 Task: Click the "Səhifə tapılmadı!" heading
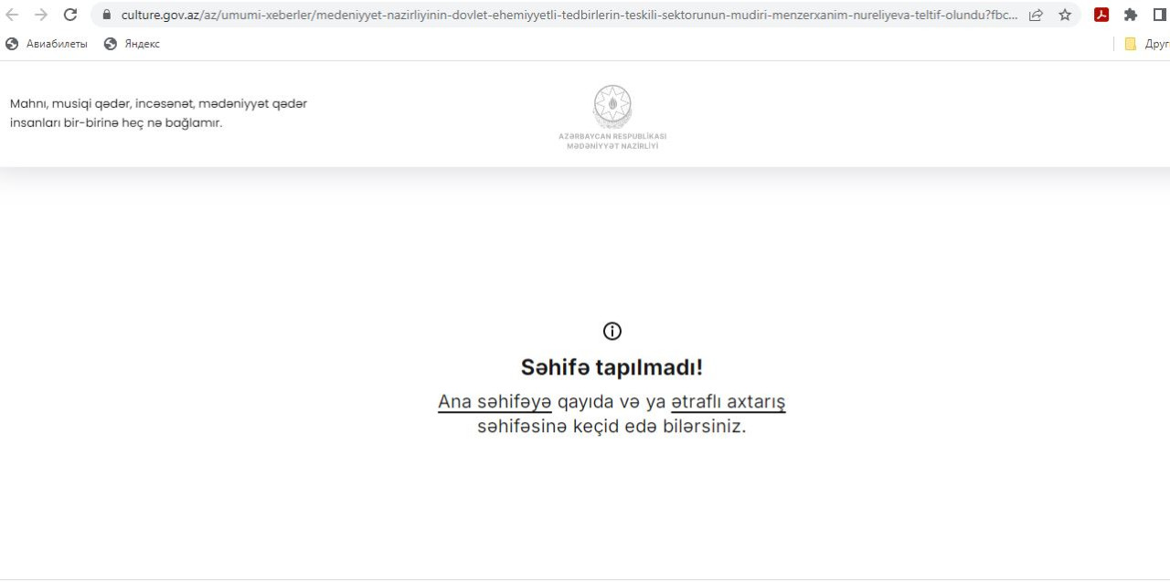click(612, 367)
